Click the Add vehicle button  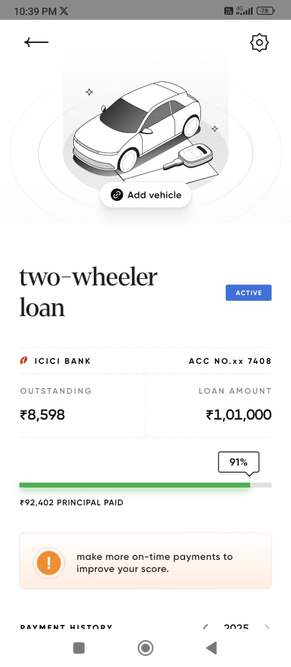click(x=146, y=195)
